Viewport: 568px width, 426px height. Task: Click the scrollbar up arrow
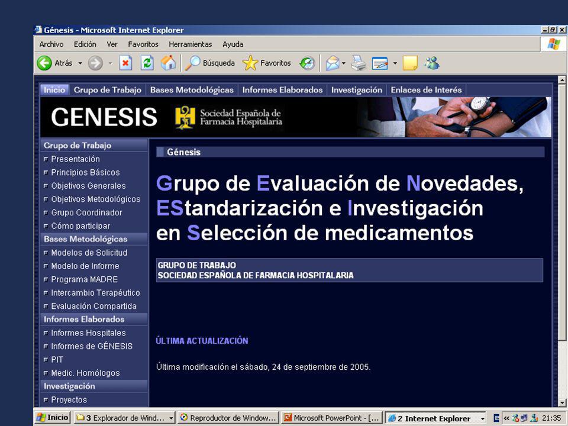click(x=562, y=80)
